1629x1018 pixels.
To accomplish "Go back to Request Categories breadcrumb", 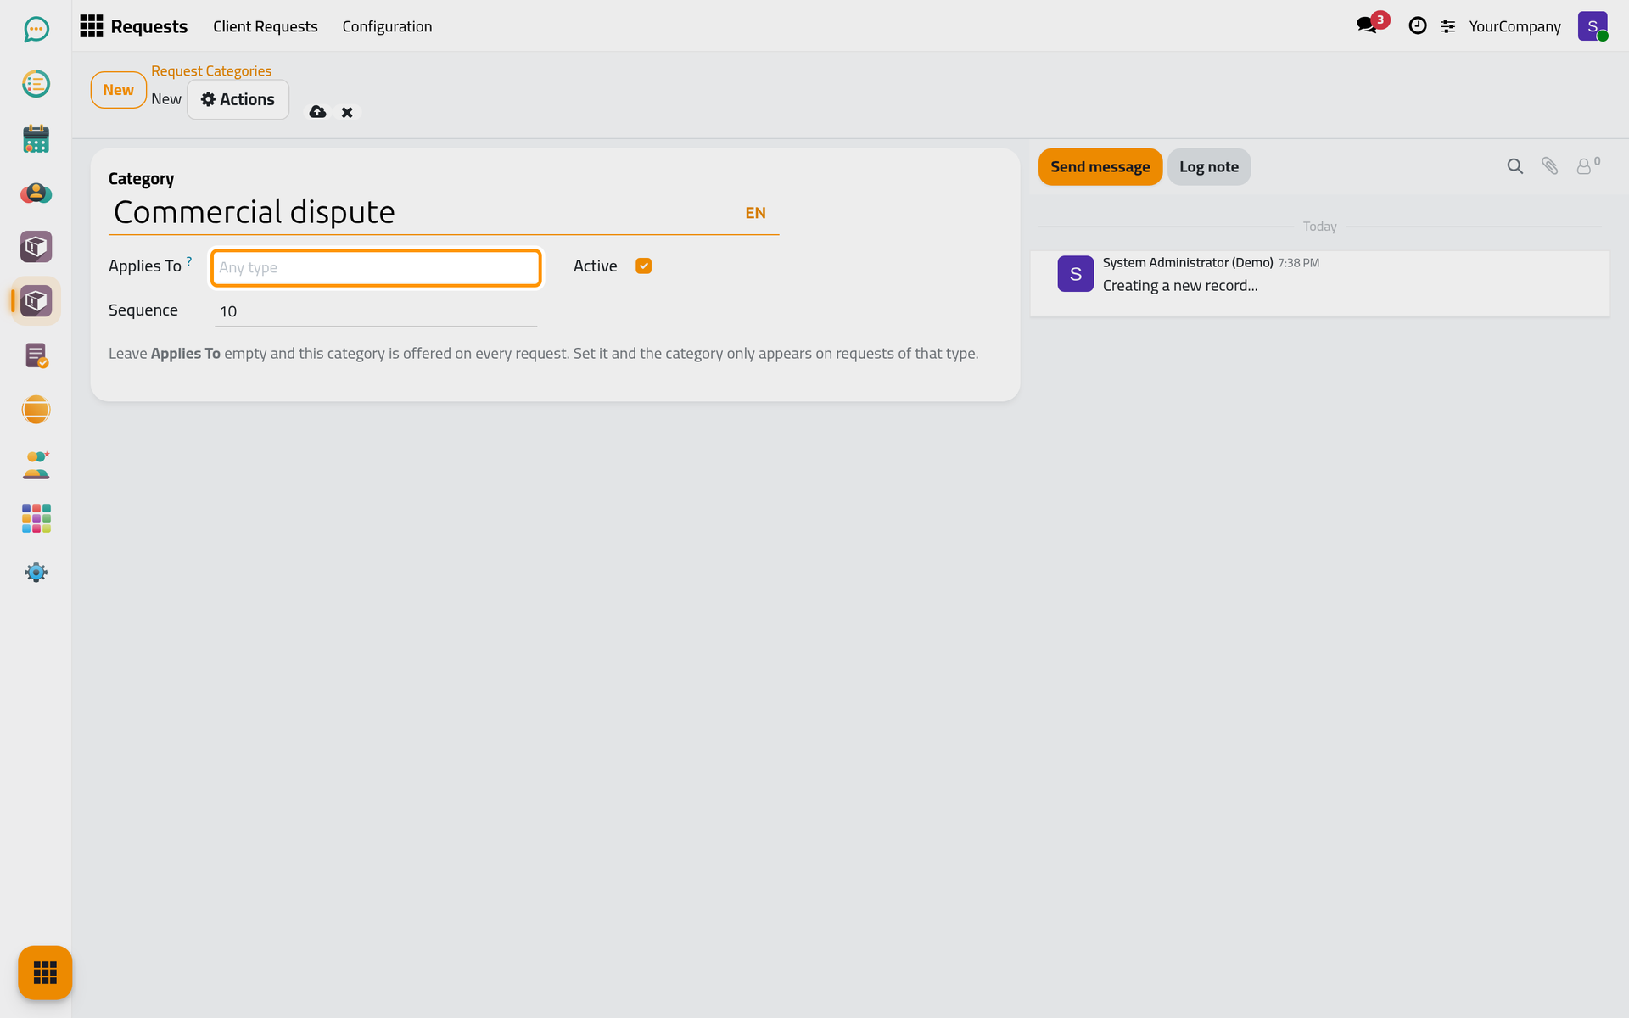I will 211,71.
